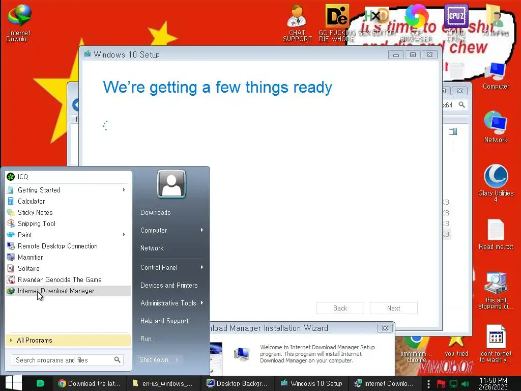Open Devices and Printers
Viewport: 521px width, 391px height.
click(x=169, y=285)
